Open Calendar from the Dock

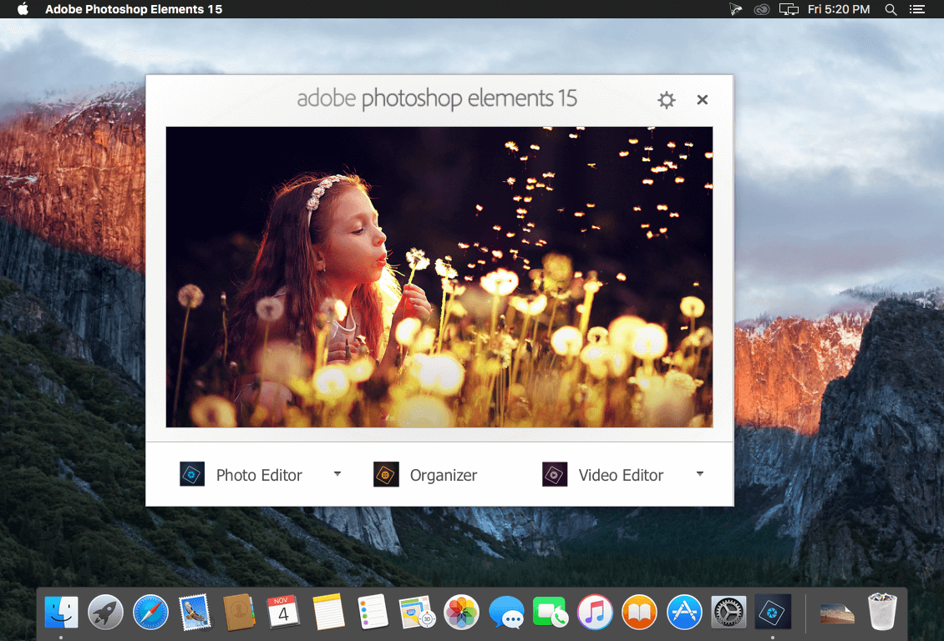tap(283, 612)
